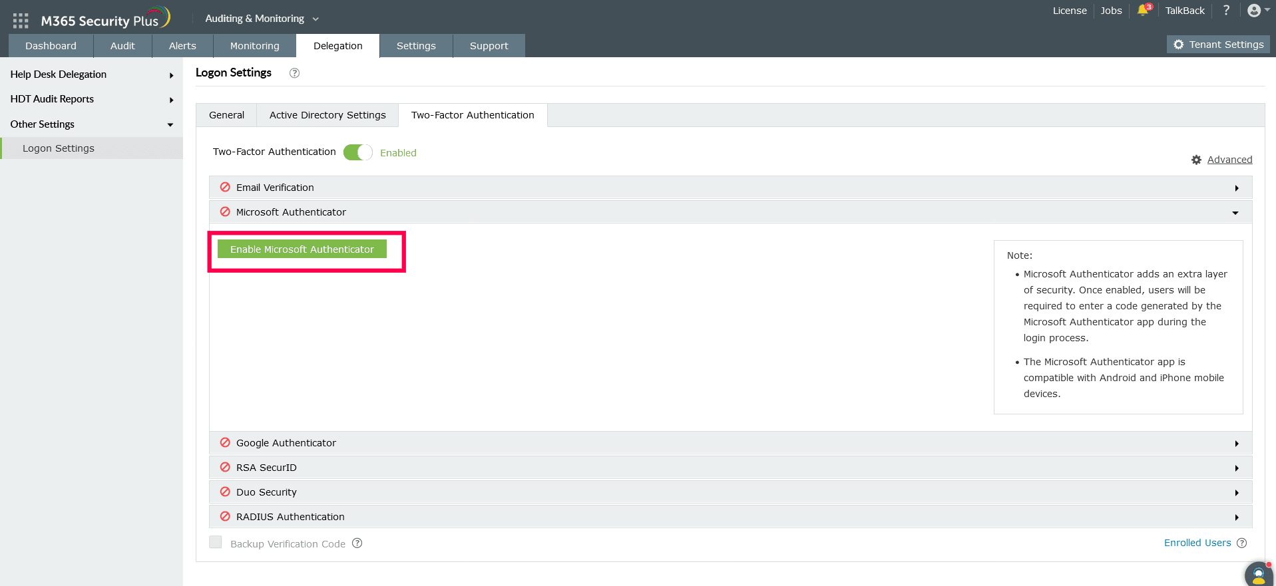Open Auditing & Monitoring dropdown
Screen dimensions: 1276x586
tap(262, 19)
